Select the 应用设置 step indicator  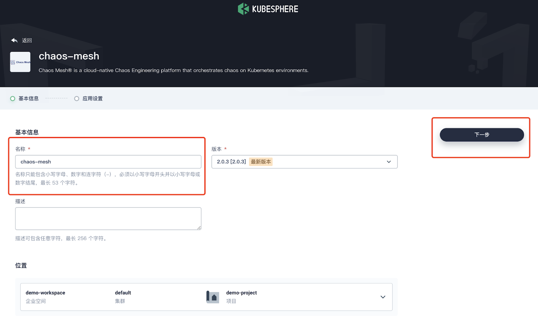tap(88, 98)
